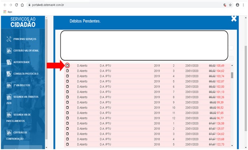Bookmark page with star icon
Screen dimensions: 248x150
230,5
